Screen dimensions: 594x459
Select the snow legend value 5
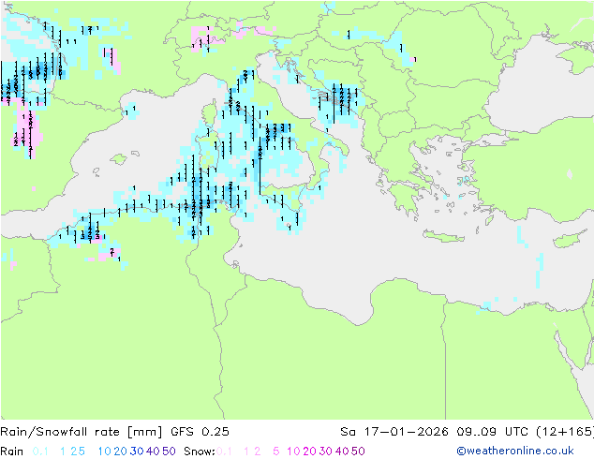(x=276, y=452)
